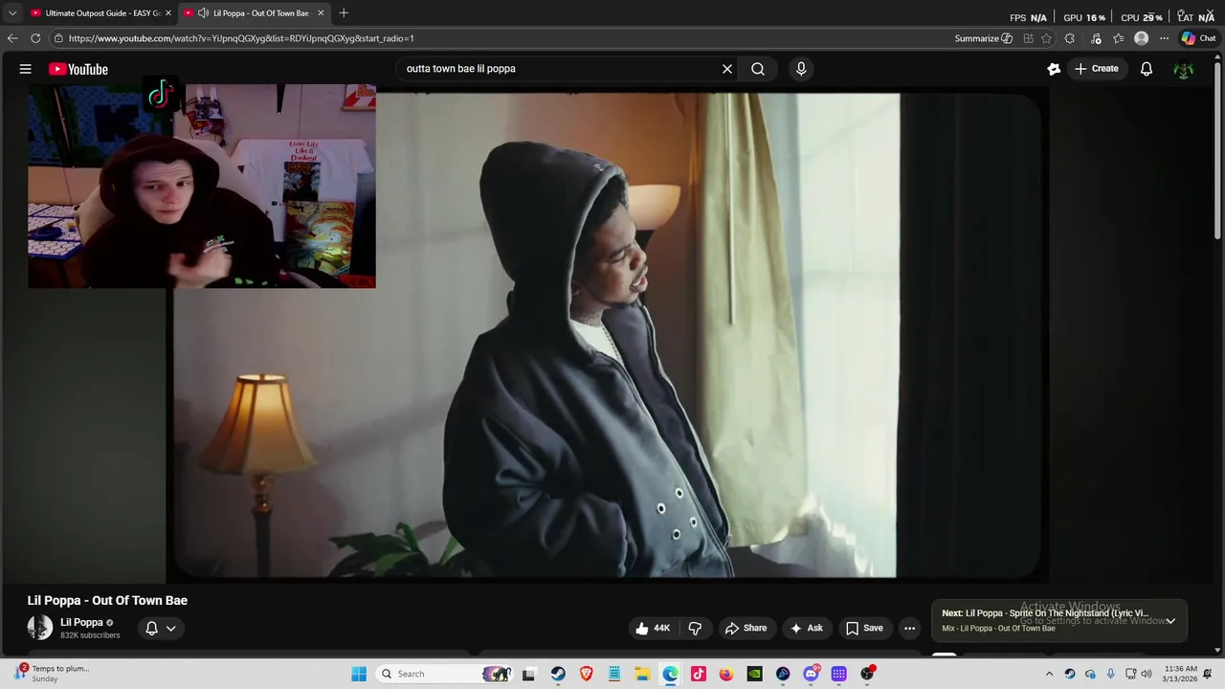1225x689 pixels.
Task: Clear the YouTube search box text
Action: 727,69
